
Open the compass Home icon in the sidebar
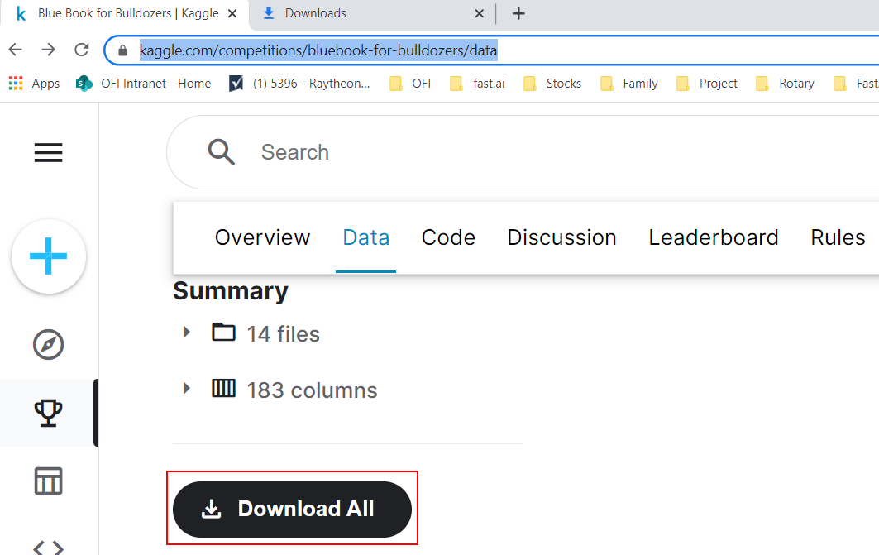coord(48,345)
